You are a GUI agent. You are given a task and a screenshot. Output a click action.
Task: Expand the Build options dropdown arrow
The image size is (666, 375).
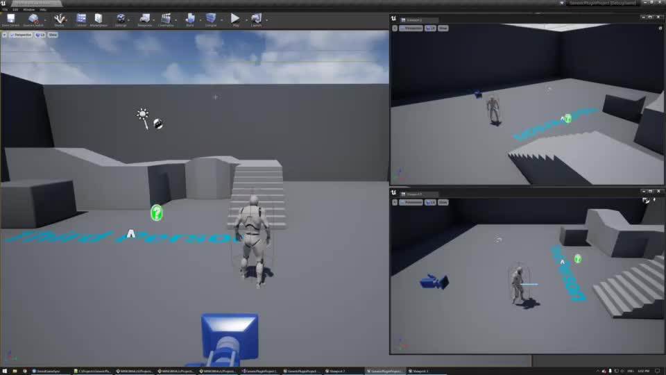(x=200, y=20)
